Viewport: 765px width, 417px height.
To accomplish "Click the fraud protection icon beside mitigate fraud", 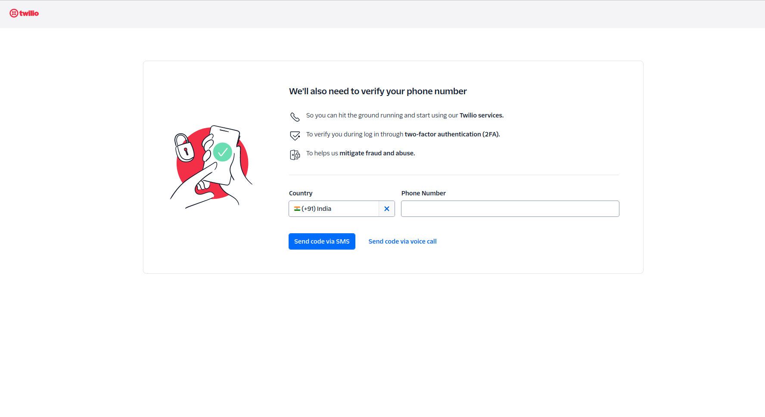I will point(295,155).
